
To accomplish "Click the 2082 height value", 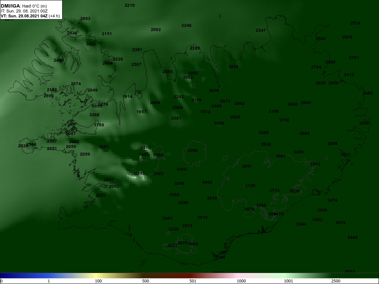I will coord(156,30).
